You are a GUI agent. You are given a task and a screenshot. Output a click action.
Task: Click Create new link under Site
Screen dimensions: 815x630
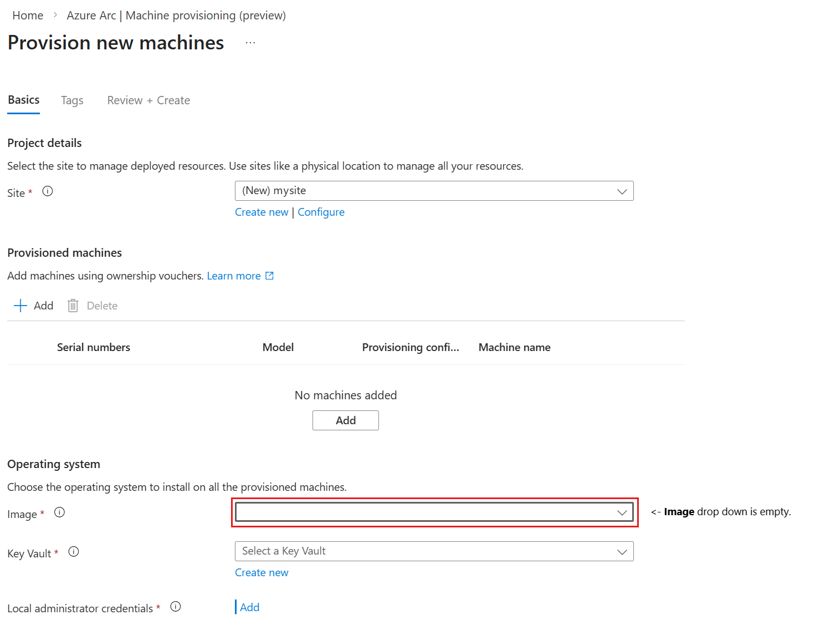coord(262,212)
